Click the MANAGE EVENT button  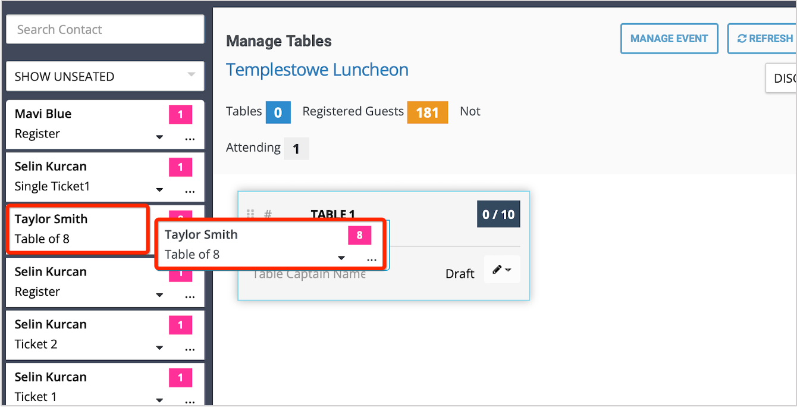(x=669, y=38)
